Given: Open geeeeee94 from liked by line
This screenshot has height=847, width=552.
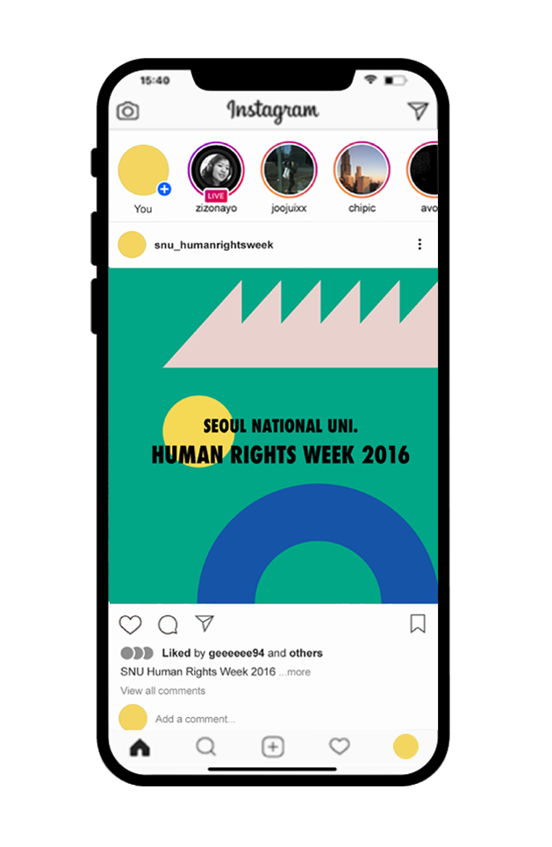Looking at the screenshot, I should click(236, 653).
